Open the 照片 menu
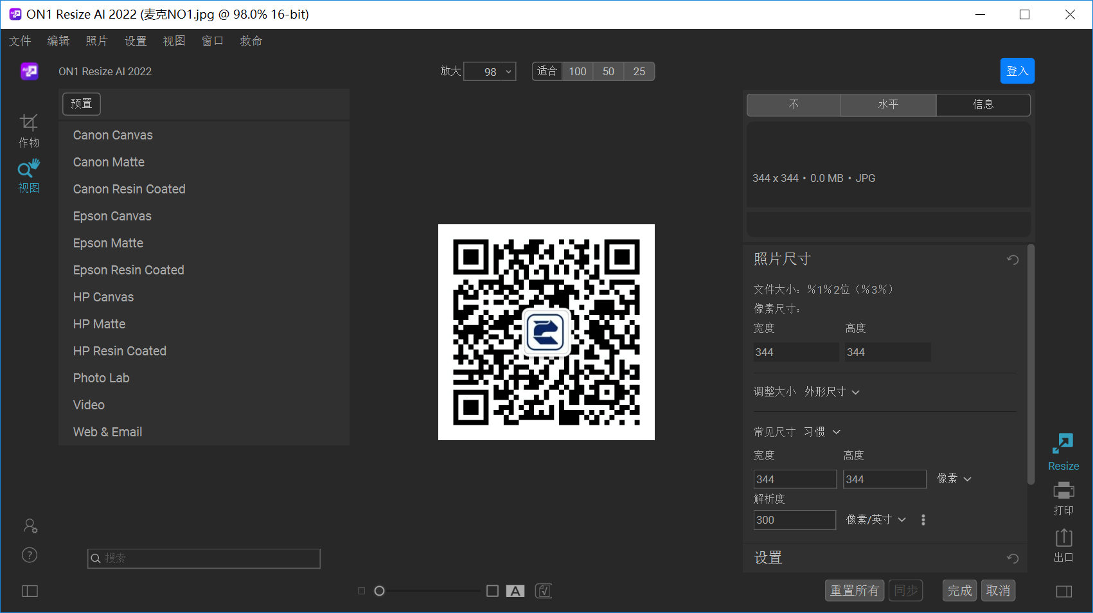This screenshot has height=613, width=1093. click(x=97, y=41)
